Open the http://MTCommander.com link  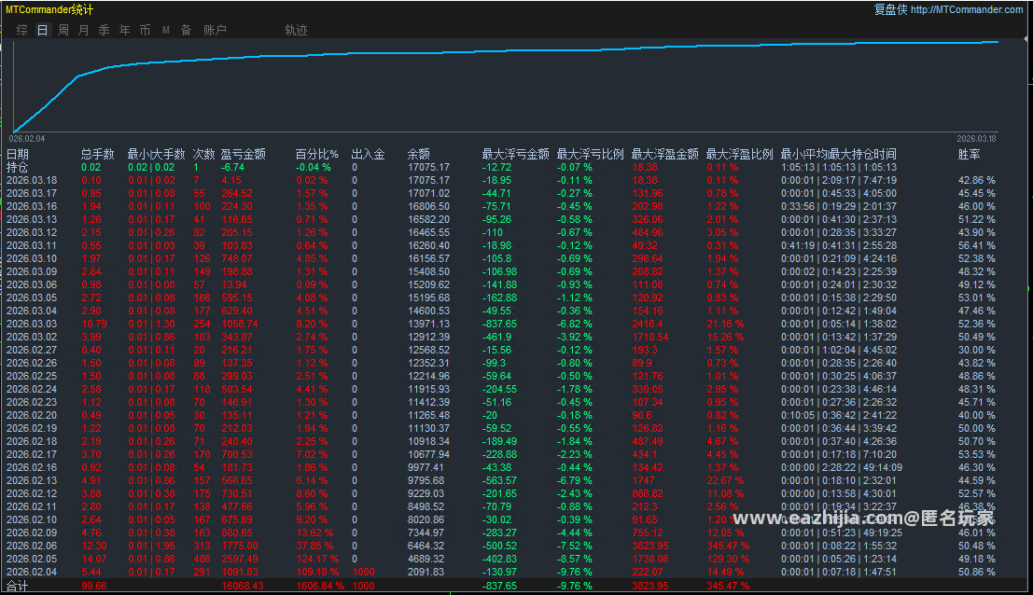(967, 9)
